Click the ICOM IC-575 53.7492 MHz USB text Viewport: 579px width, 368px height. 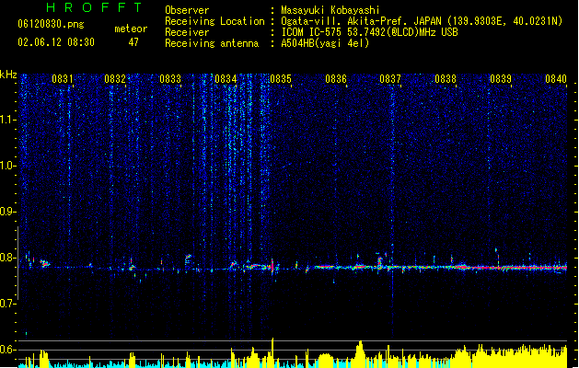(x=370, y=32)
